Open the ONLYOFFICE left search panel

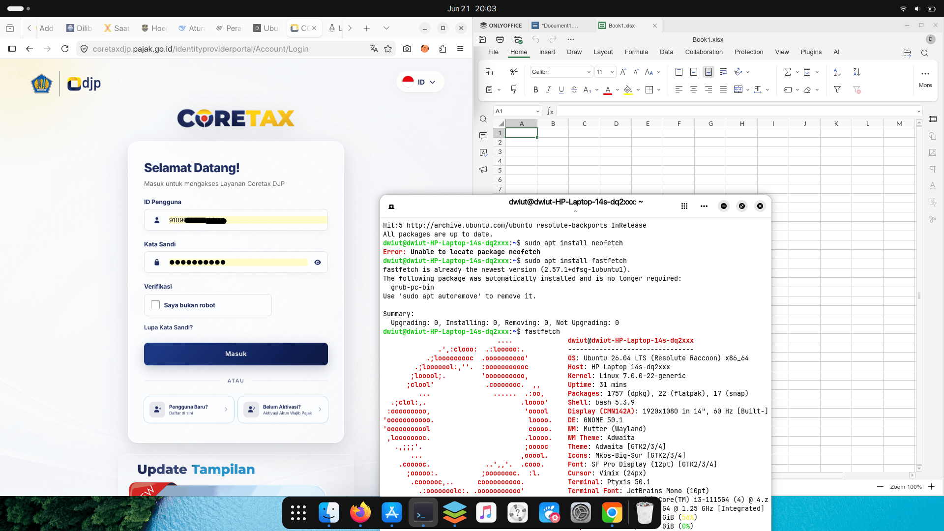click(x=483, y=119)
